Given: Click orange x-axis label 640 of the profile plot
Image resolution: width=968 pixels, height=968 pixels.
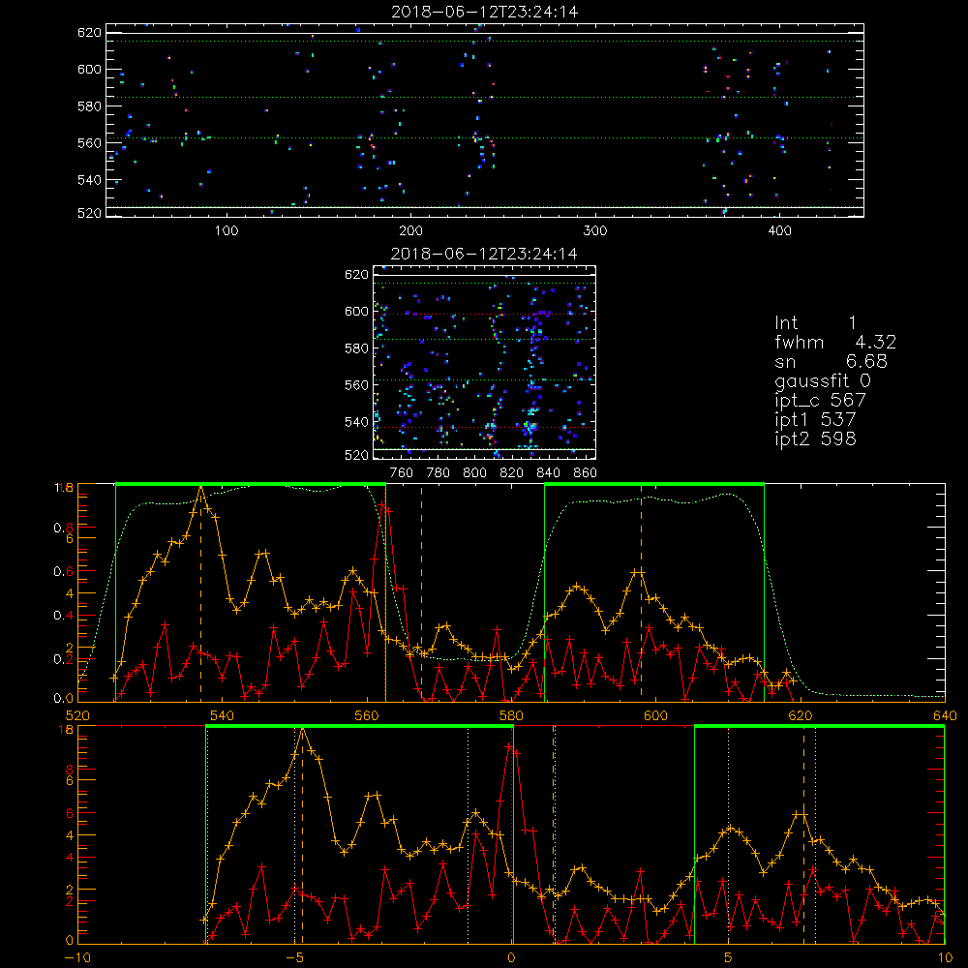Looking at the screenshot, I should click(x=945, y=716).
